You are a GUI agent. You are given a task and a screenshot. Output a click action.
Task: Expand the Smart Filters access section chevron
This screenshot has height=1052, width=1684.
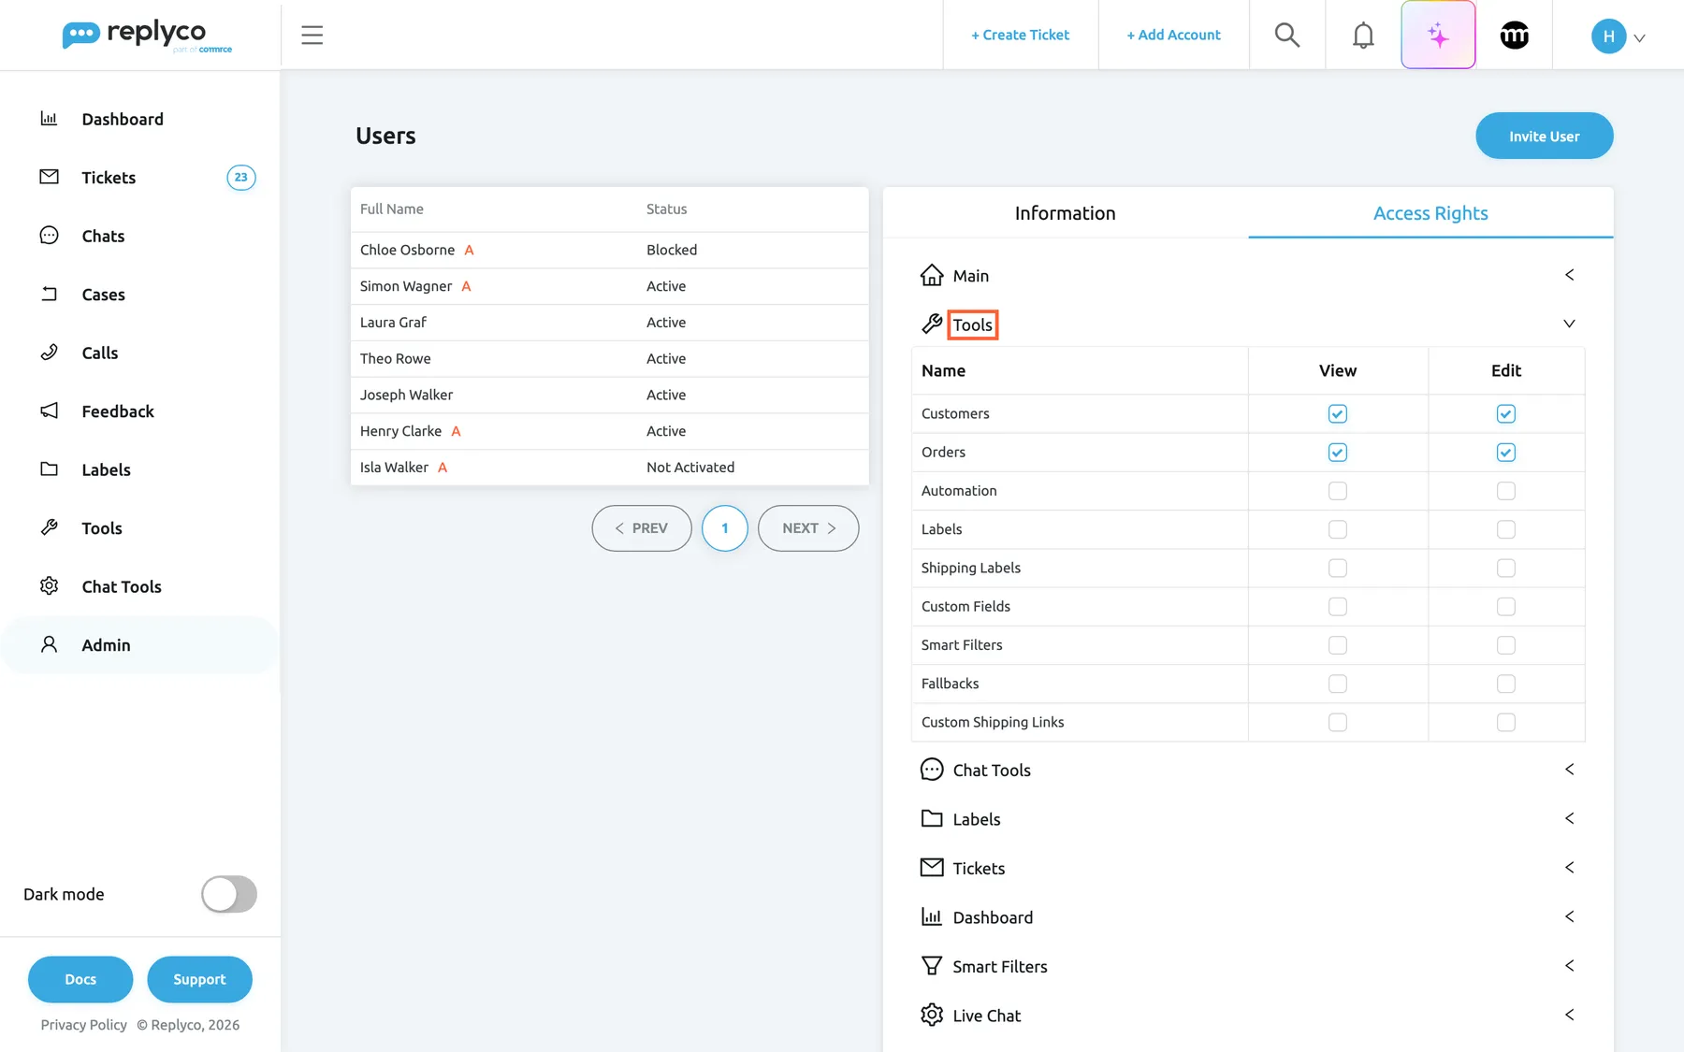tap(1569, 965)
